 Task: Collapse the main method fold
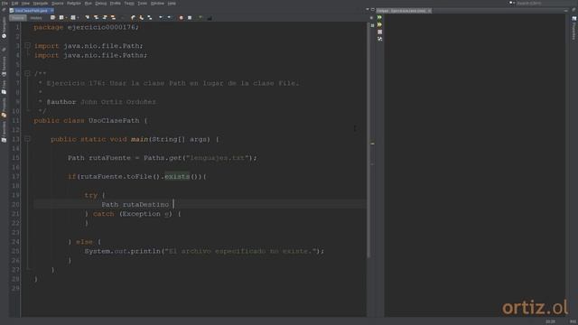coord(27,139)
